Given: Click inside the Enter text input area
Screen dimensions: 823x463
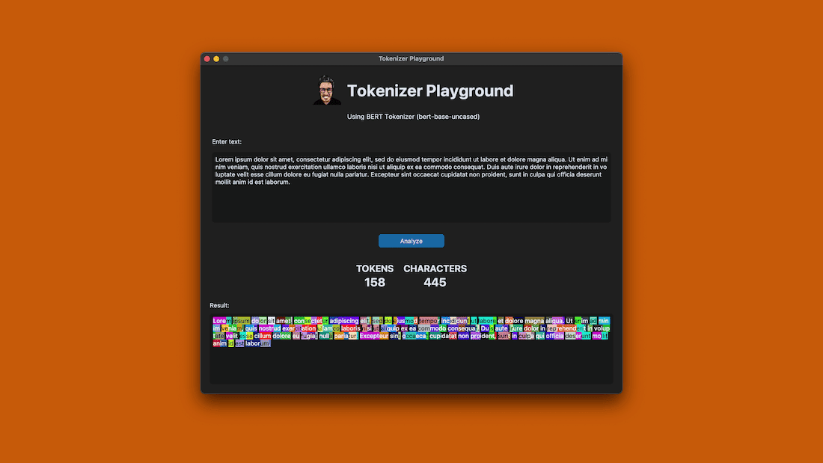Looking at the screenshot, I should pos(411,188).
